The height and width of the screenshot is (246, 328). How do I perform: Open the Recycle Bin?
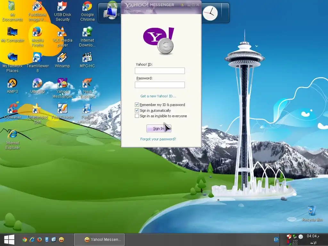312,214
